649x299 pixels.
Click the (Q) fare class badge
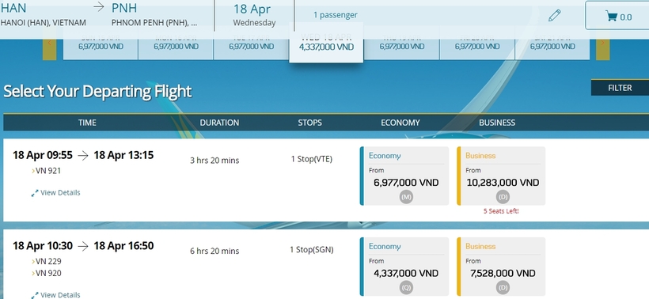[406, 288]
